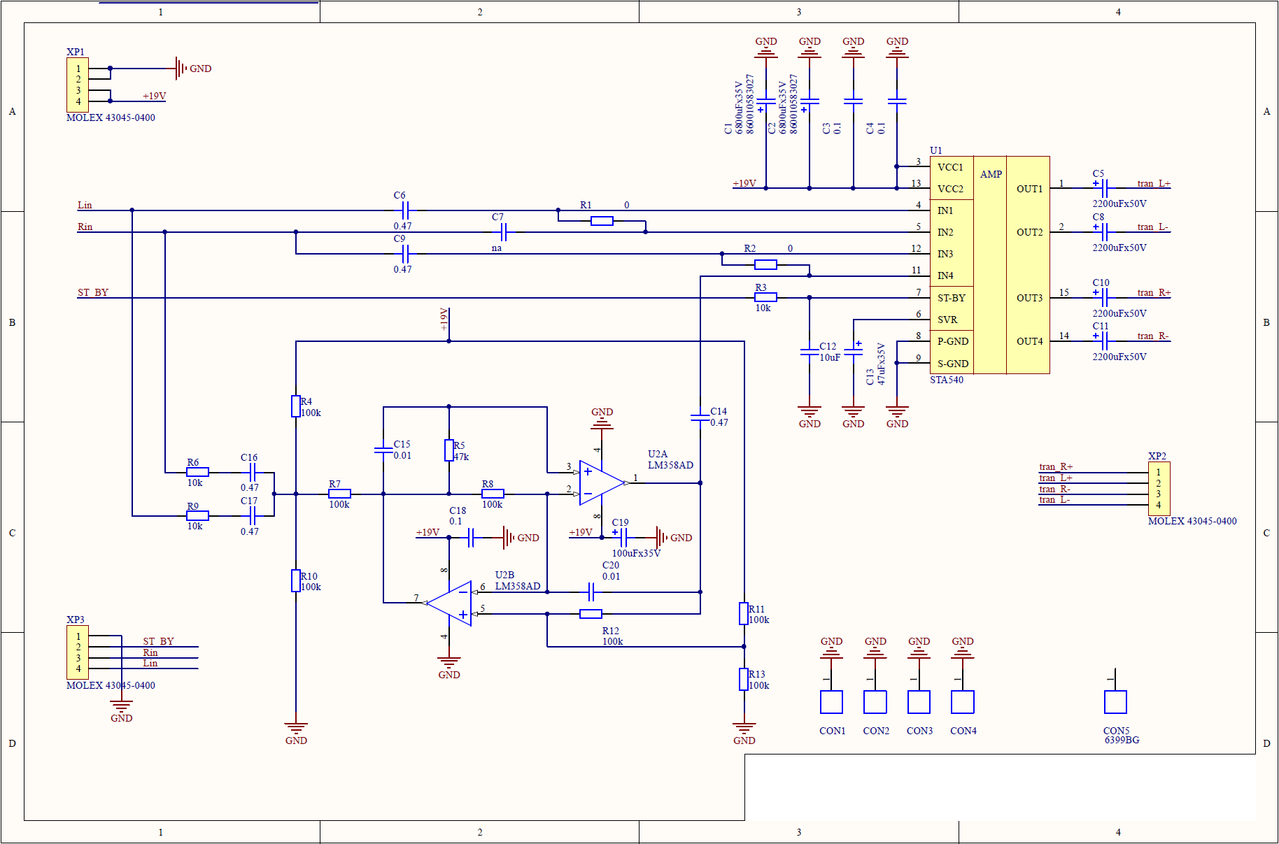1279x844 pixels.
Task: Click the tran_L+ output net label
Action: coord(1154,184)
